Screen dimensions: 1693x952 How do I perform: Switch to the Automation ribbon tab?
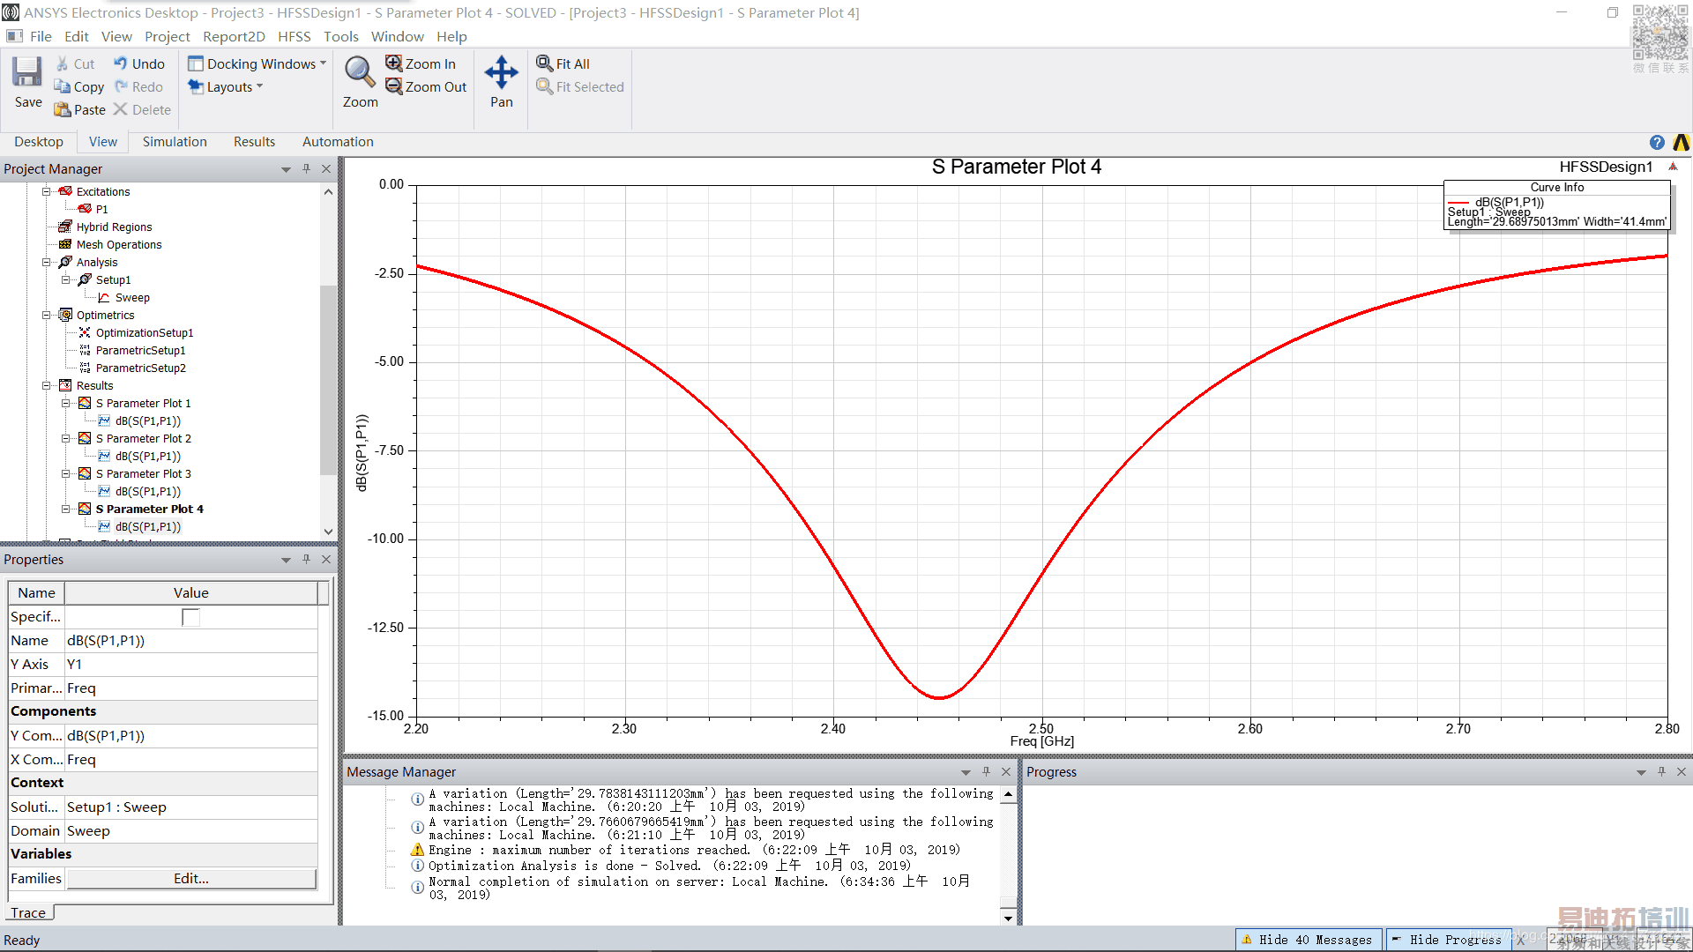338,142
